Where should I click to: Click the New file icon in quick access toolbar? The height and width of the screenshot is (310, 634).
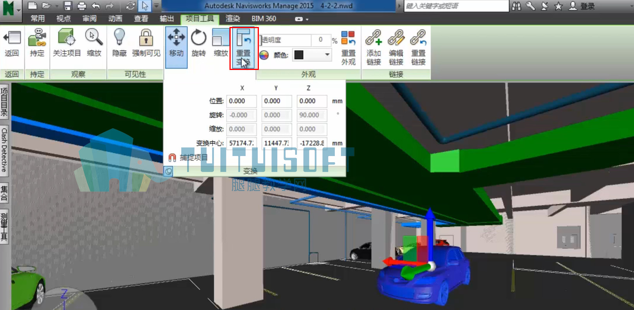[x=33, y=6]
